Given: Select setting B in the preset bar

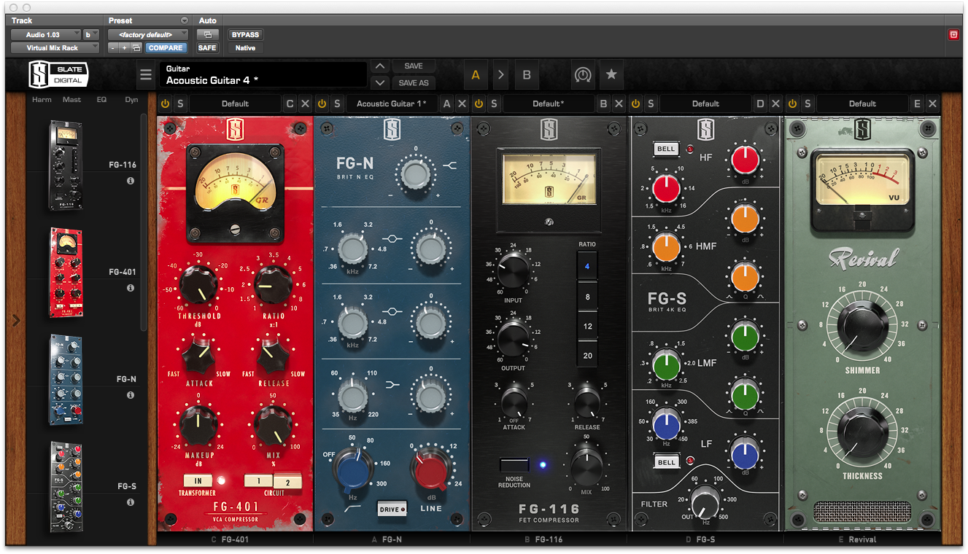Looking at the screenshot, I should [x=527, y=75].
